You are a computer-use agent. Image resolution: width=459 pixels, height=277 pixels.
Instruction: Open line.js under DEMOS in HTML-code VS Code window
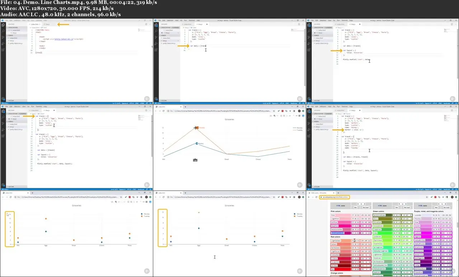(12, 42)
